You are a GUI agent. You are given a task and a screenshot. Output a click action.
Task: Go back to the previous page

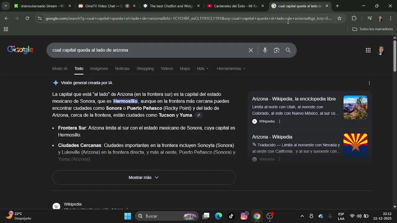pos(7,18)
